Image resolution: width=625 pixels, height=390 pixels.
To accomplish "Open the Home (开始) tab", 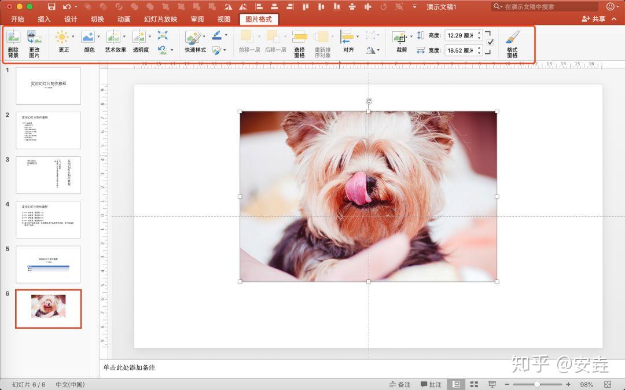I will tap(17, 19).
